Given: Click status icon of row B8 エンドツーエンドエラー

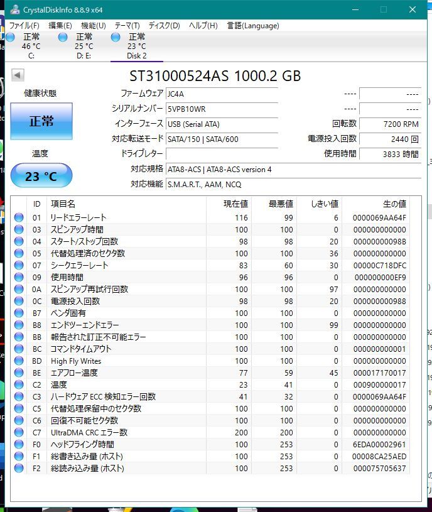Looking at the screenshot, I should pos(19,325).
